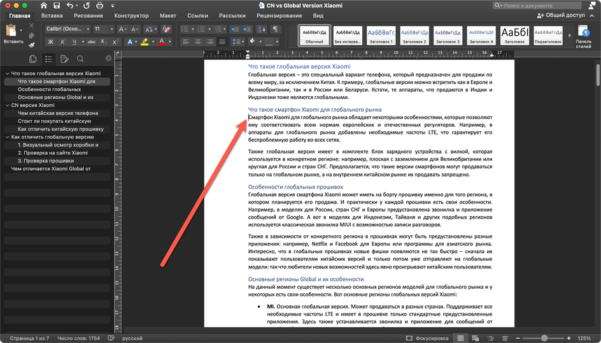Increase font size with large A icon
The image size is (601, 343).
click(123, 29)
